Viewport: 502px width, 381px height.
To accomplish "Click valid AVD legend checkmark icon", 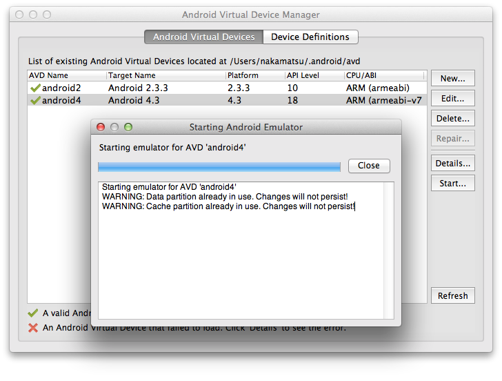I will point(33,313).
